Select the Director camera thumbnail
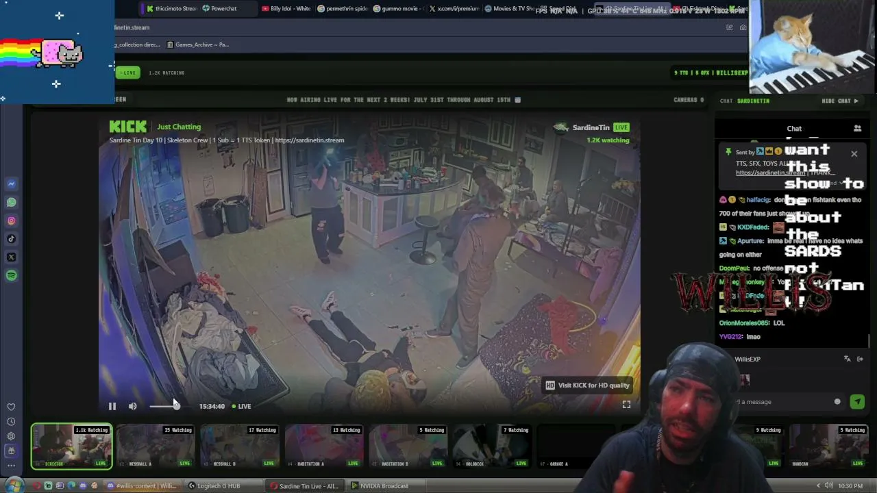 click(x=71, y=446)
